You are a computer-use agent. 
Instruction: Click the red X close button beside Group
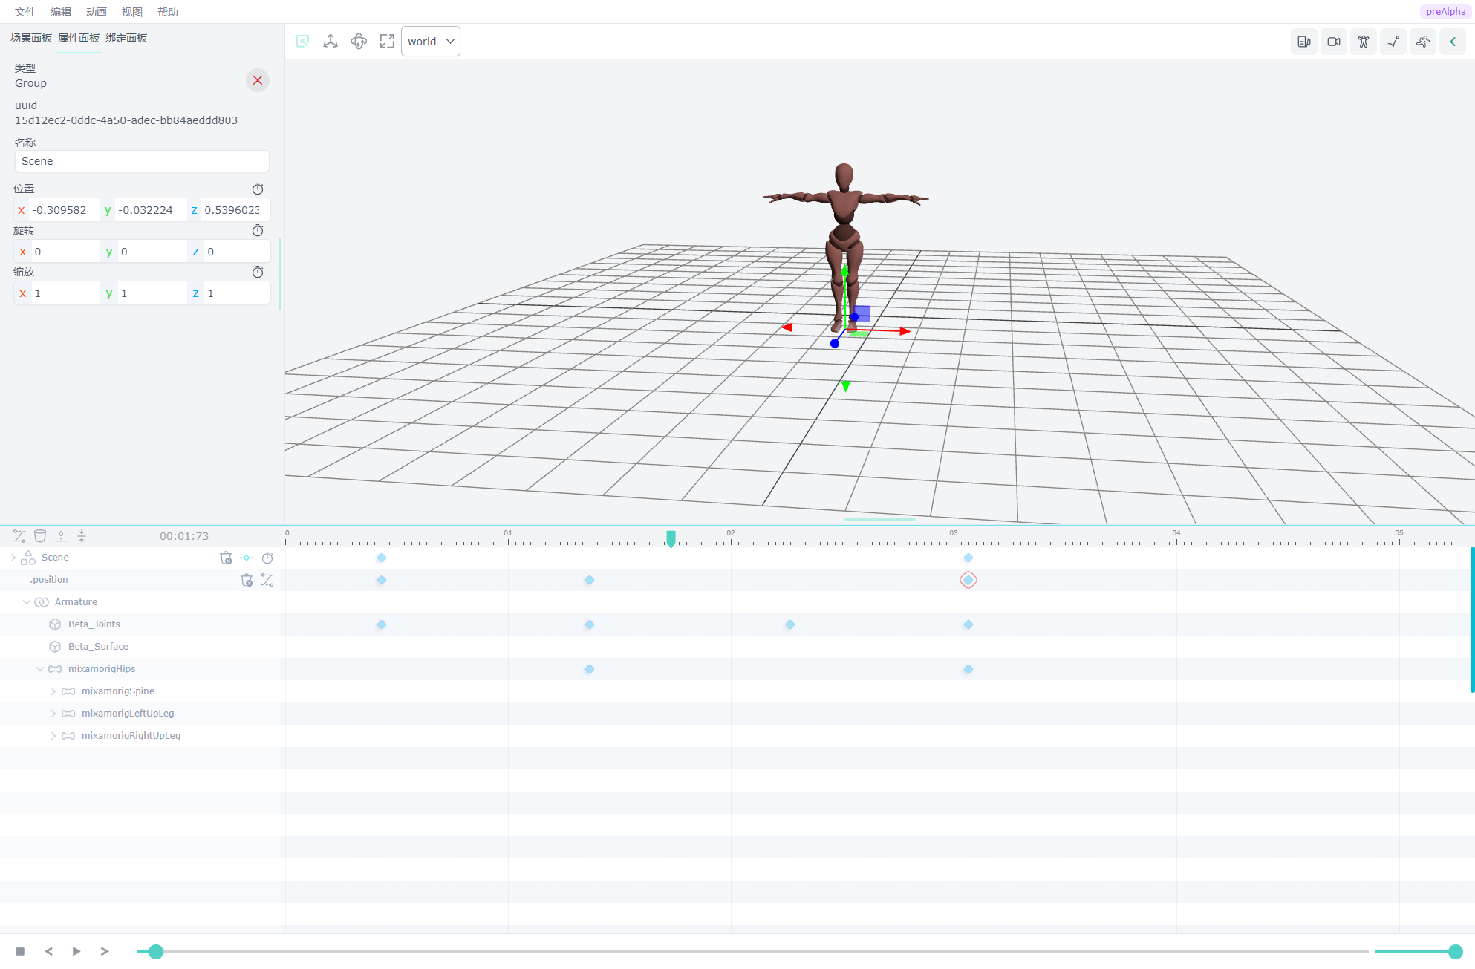(258, 80)
